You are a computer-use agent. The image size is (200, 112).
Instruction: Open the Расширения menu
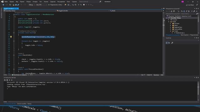tap(61, 2)
